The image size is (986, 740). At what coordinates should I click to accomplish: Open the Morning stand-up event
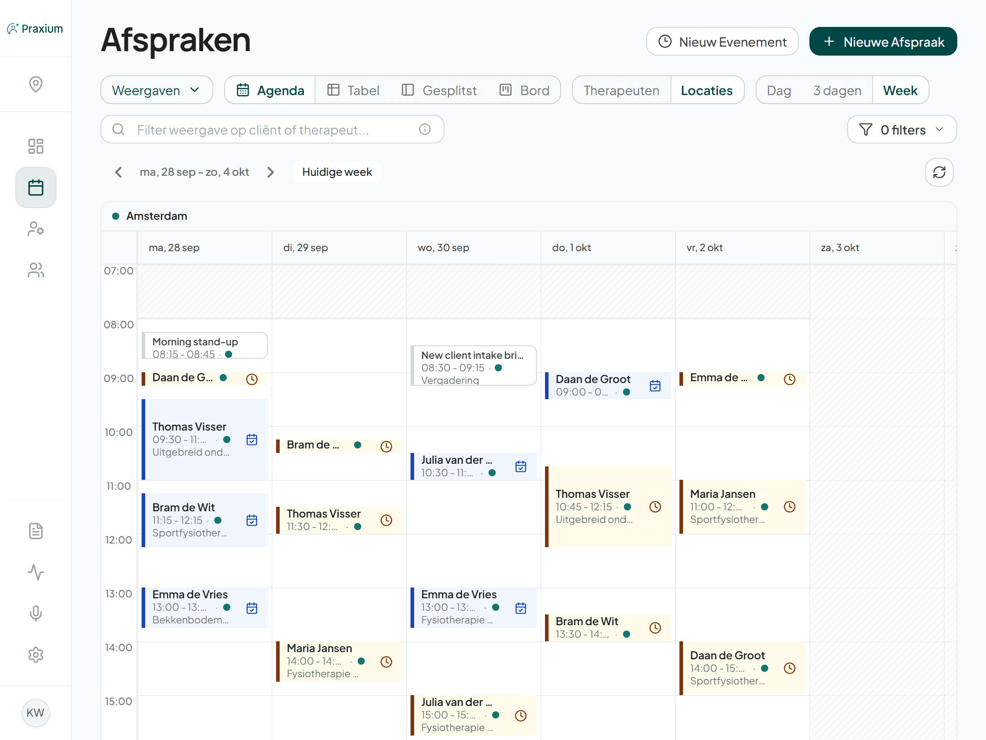pyautogui.click(x=205, y=345)
